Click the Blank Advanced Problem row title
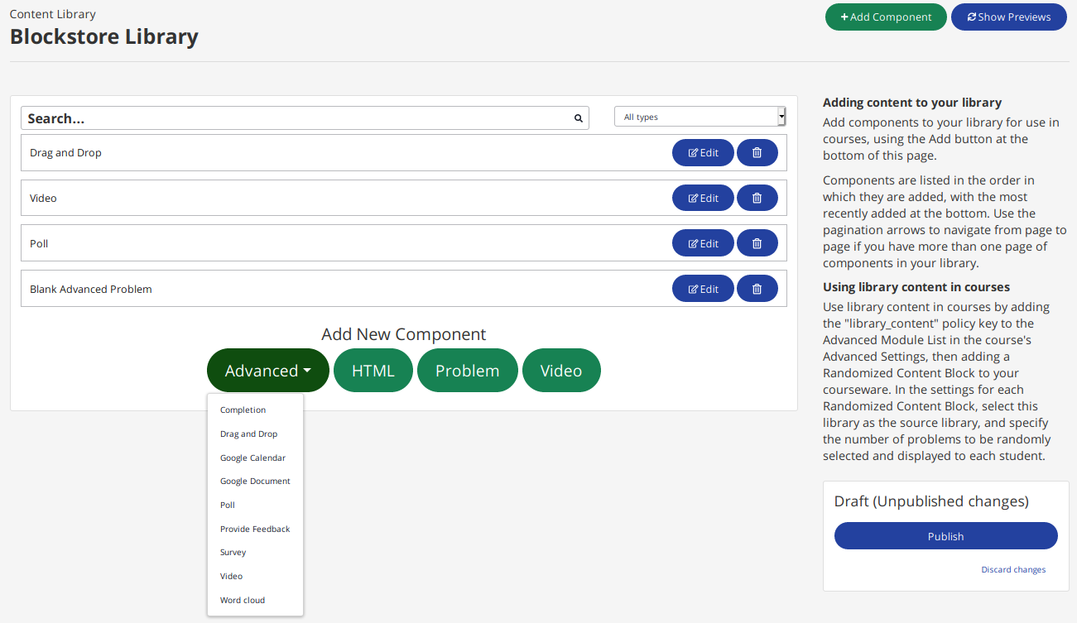 91,289
